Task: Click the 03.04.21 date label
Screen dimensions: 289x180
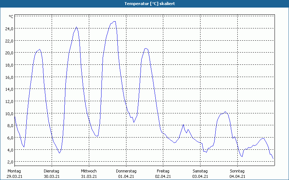Action: (200, 176)
